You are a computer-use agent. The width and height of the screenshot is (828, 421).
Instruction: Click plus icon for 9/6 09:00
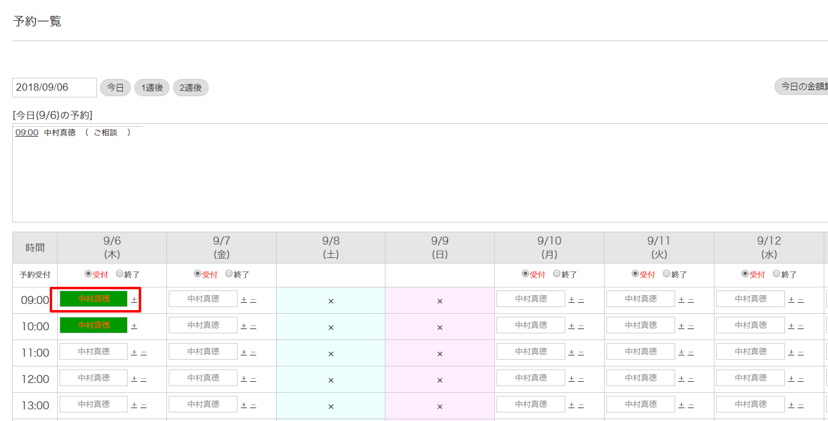click(x=134, y=300)
